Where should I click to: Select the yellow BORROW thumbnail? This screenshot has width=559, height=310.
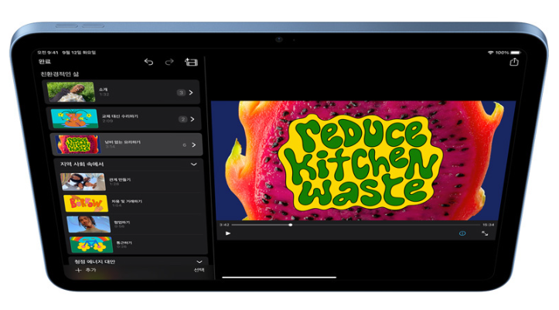click(x=86, y=203)
